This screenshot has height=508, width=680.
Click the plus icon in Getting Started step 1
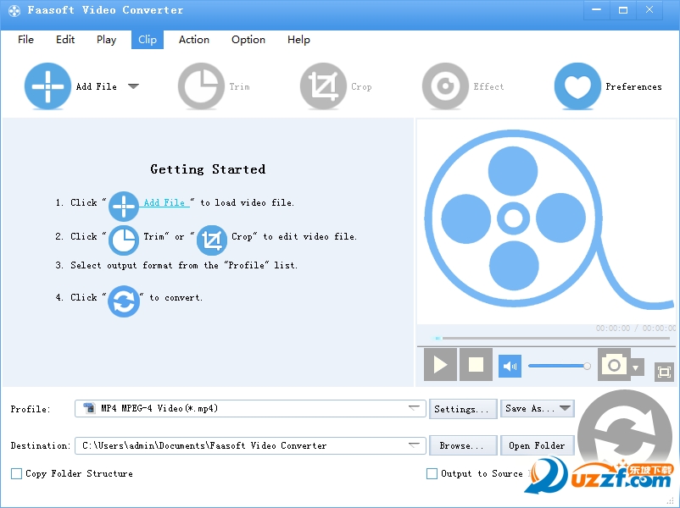click(x=124, y=206)
